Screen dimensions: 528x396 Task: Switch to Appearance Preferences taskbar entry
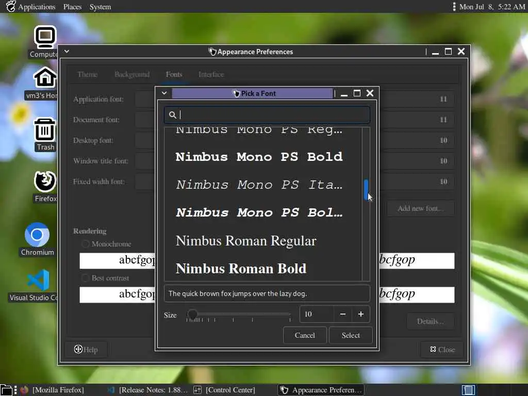[x=321, y=390]
